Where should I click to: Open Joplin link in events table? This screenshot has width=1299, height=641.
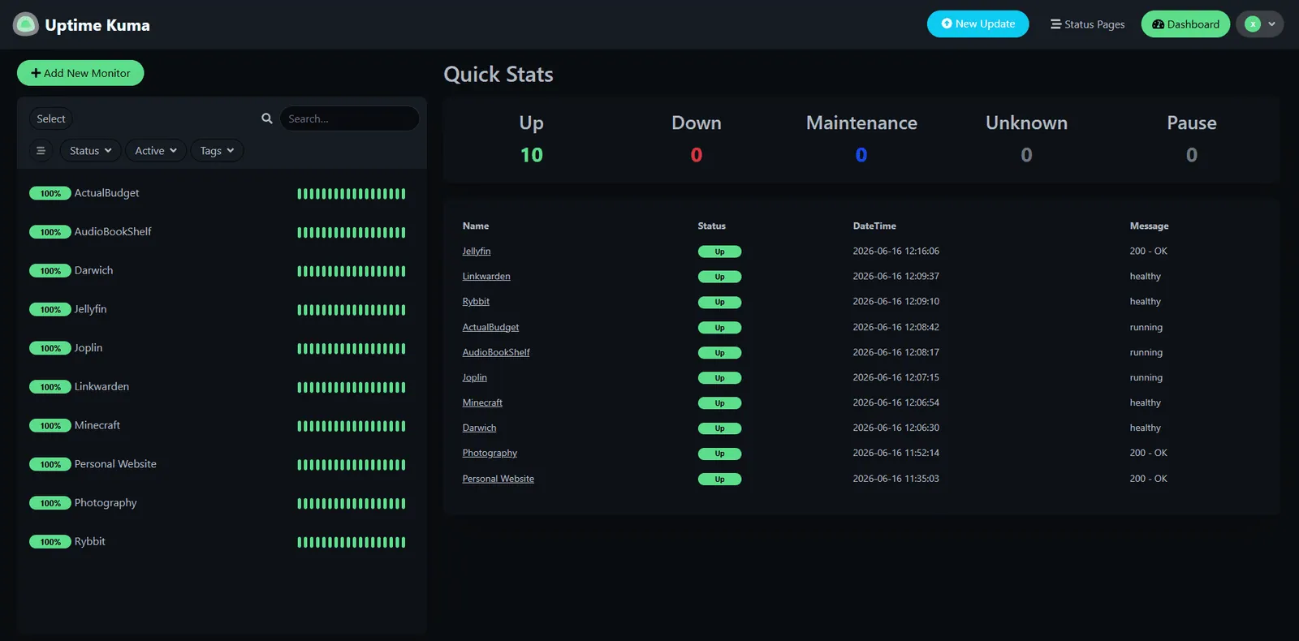point(475,377)
